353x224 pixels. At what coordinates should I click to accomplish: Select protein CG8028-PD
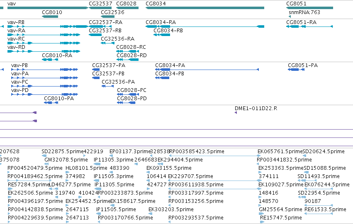click(x=132, y=99)
